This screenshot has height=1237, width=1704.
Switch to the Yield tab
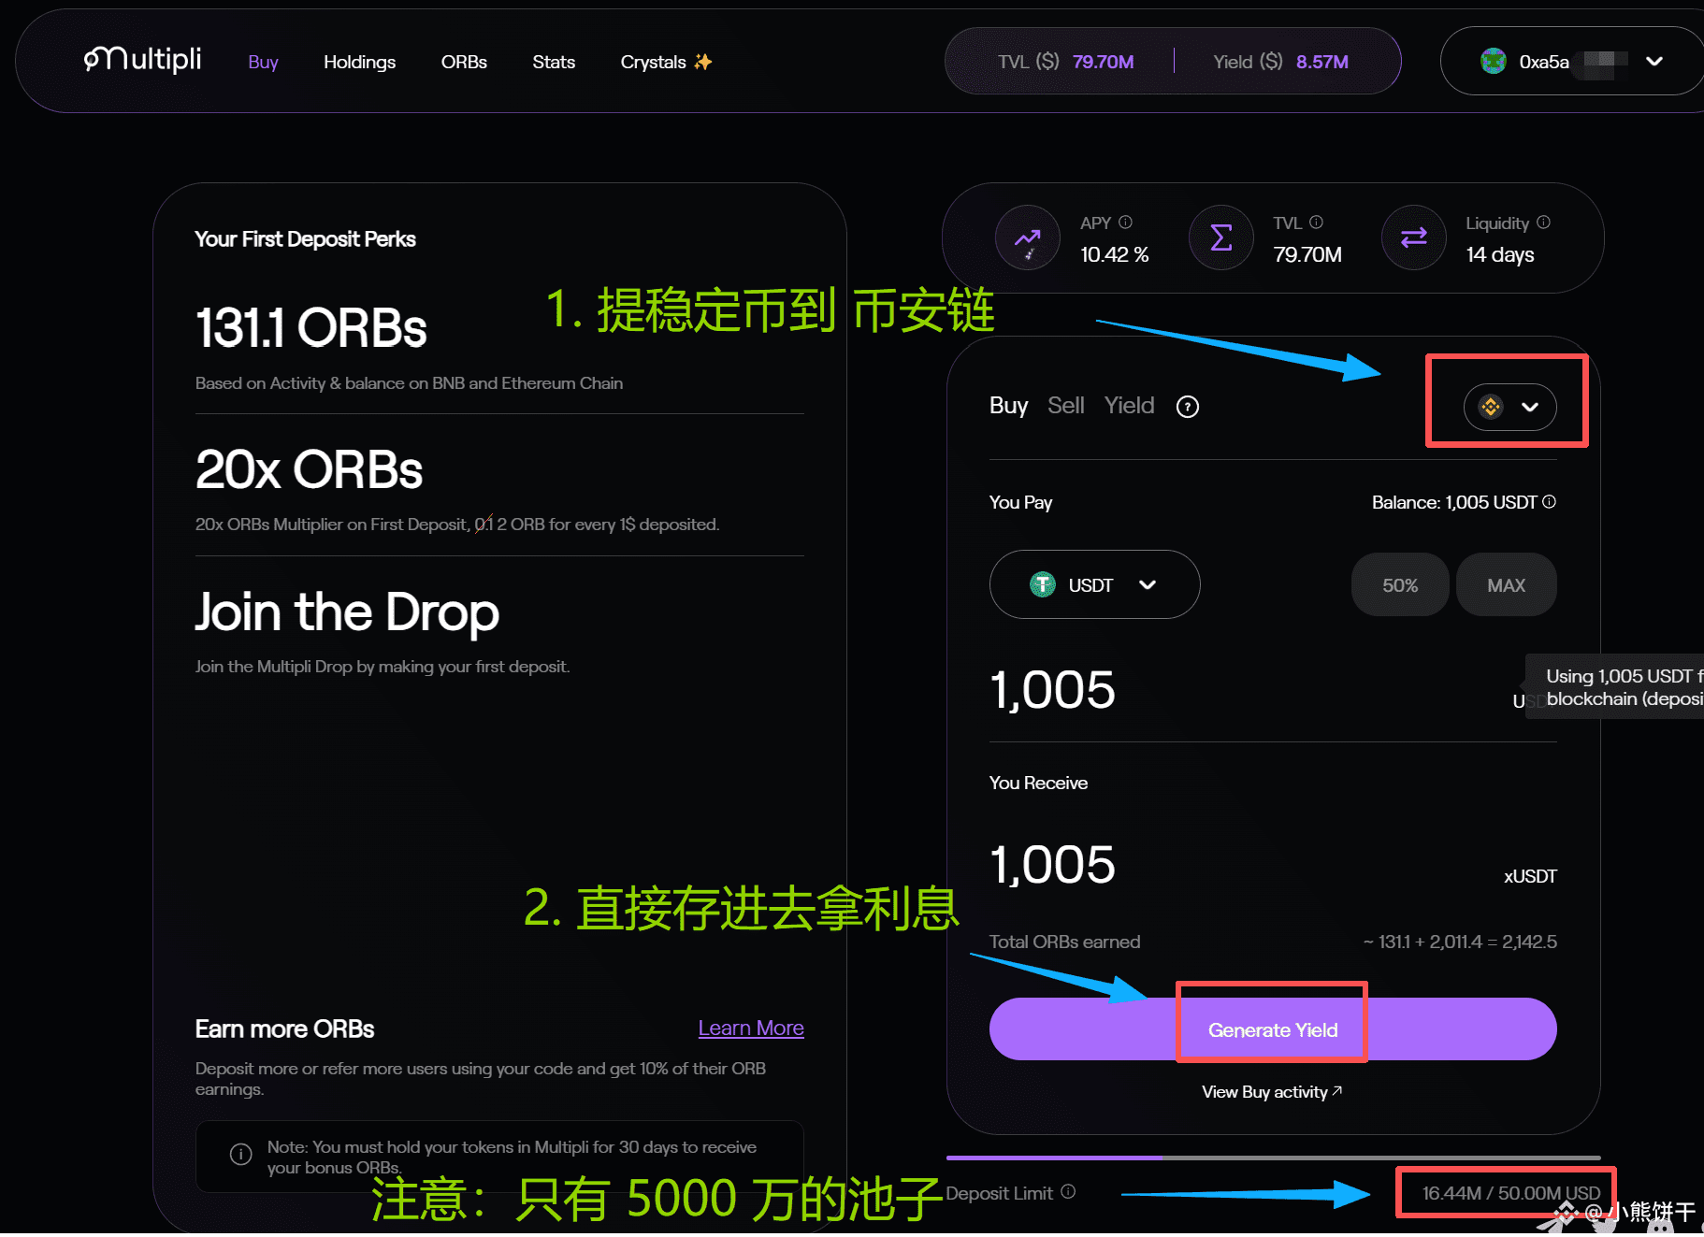pos(1129,406)
